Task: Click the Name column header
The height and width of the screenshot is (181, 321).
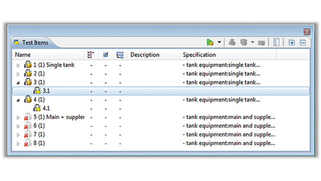Action: (x=23, y=55)
